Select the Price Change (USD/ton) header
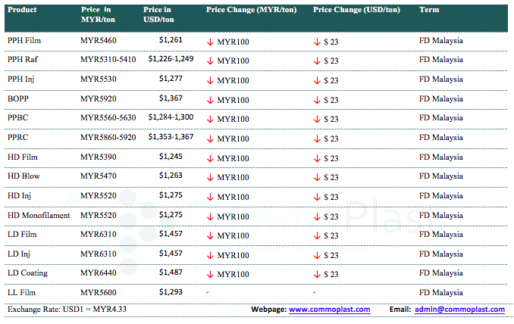Viewport: 514px width, 324px height. (x=356, y=9)
